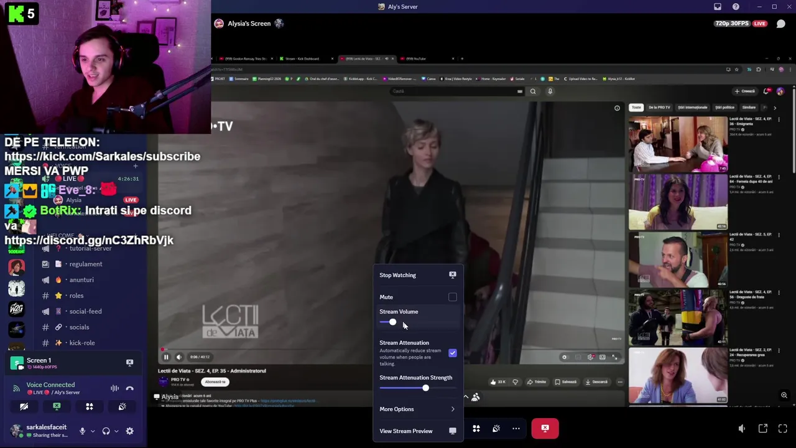
Task: Open the Inbox icon in title bar
Action: coord(718,7)
